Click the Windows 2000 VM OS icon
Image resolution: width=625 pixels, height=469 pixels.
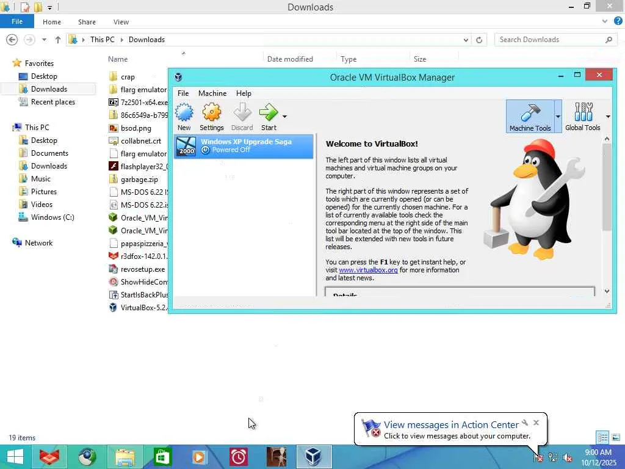point(186,146)
